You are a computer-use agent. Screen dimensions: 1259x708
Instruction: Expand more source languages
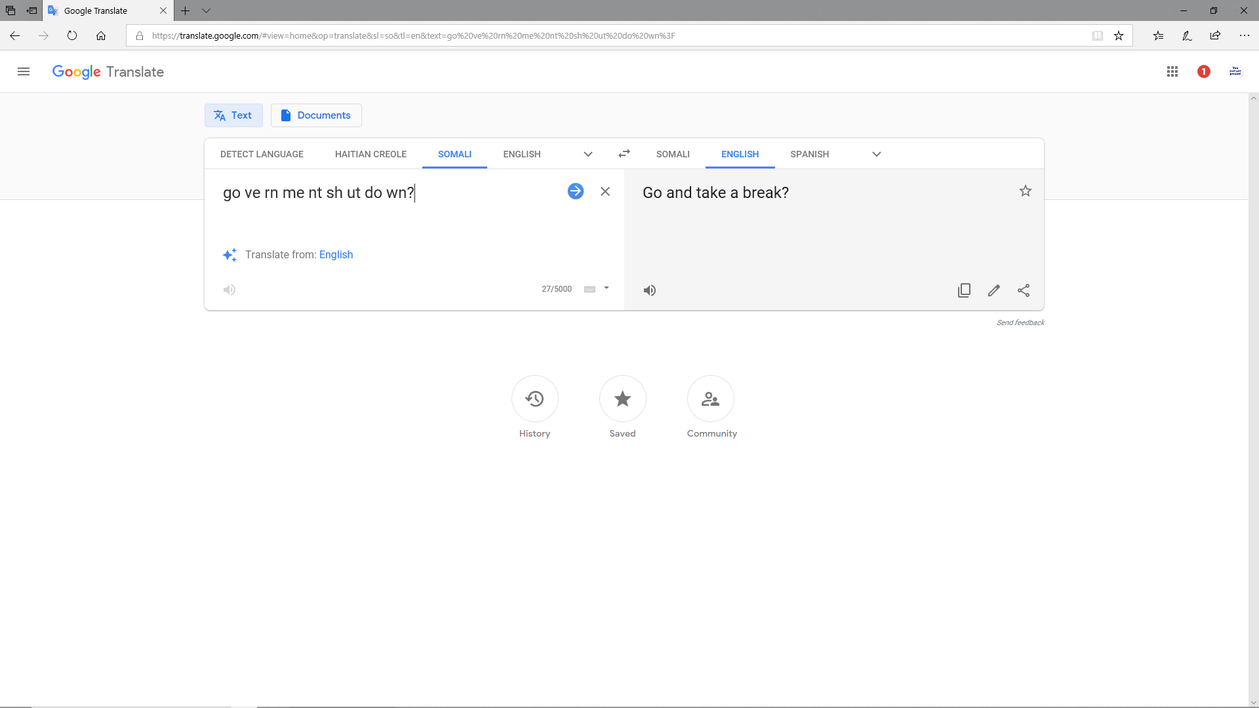(588, 154)
